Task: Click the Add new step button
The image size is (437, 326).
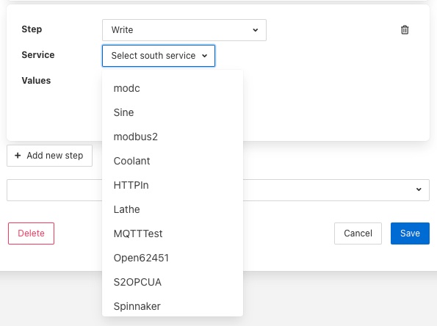Action: click(x=50, y=156)
